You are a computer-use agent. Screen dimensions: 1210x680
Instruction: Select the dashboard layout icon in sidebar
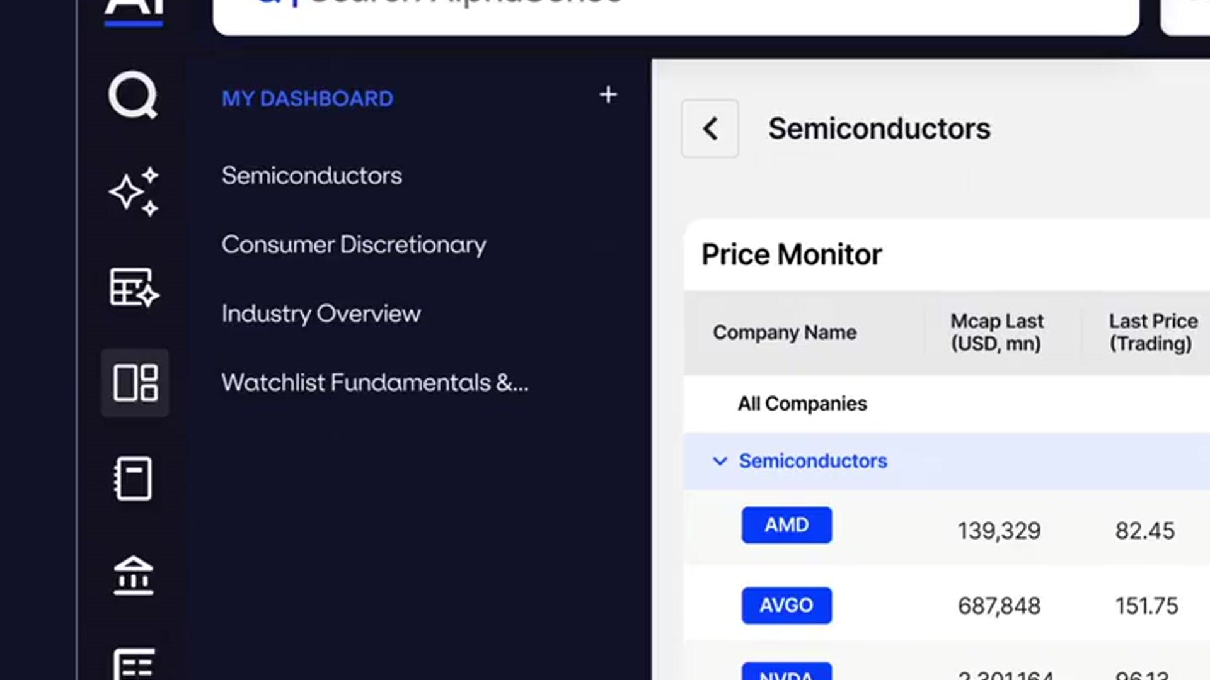[135, 383]
